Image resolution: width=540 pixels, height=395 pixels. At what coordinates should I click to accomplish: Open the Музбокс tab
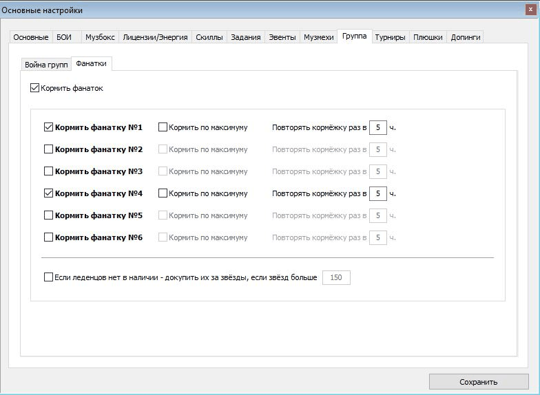(100, 37)
